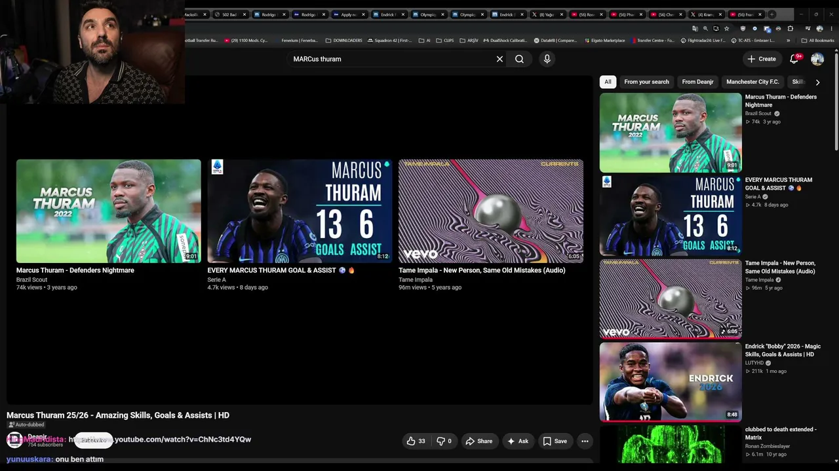Open Tame Impala end-screen thumbnail
Viewport: 839px width, 471px height.
[x=491, y=211]
